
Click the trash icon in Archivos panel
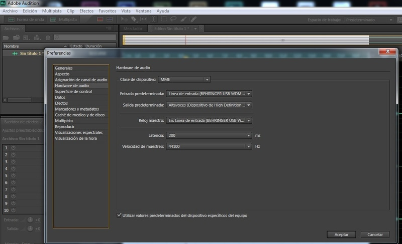(x=48, y=37)
